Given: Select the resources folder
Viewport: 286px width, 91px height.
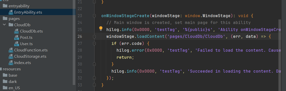Looking at the screenshot, I should (x=12, y=69).
